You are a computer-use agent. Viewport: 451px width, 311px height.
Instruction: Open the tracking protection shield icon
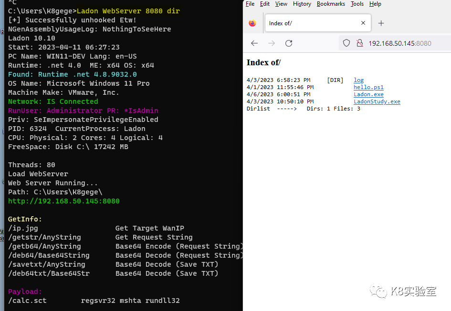tap(346, 43)
